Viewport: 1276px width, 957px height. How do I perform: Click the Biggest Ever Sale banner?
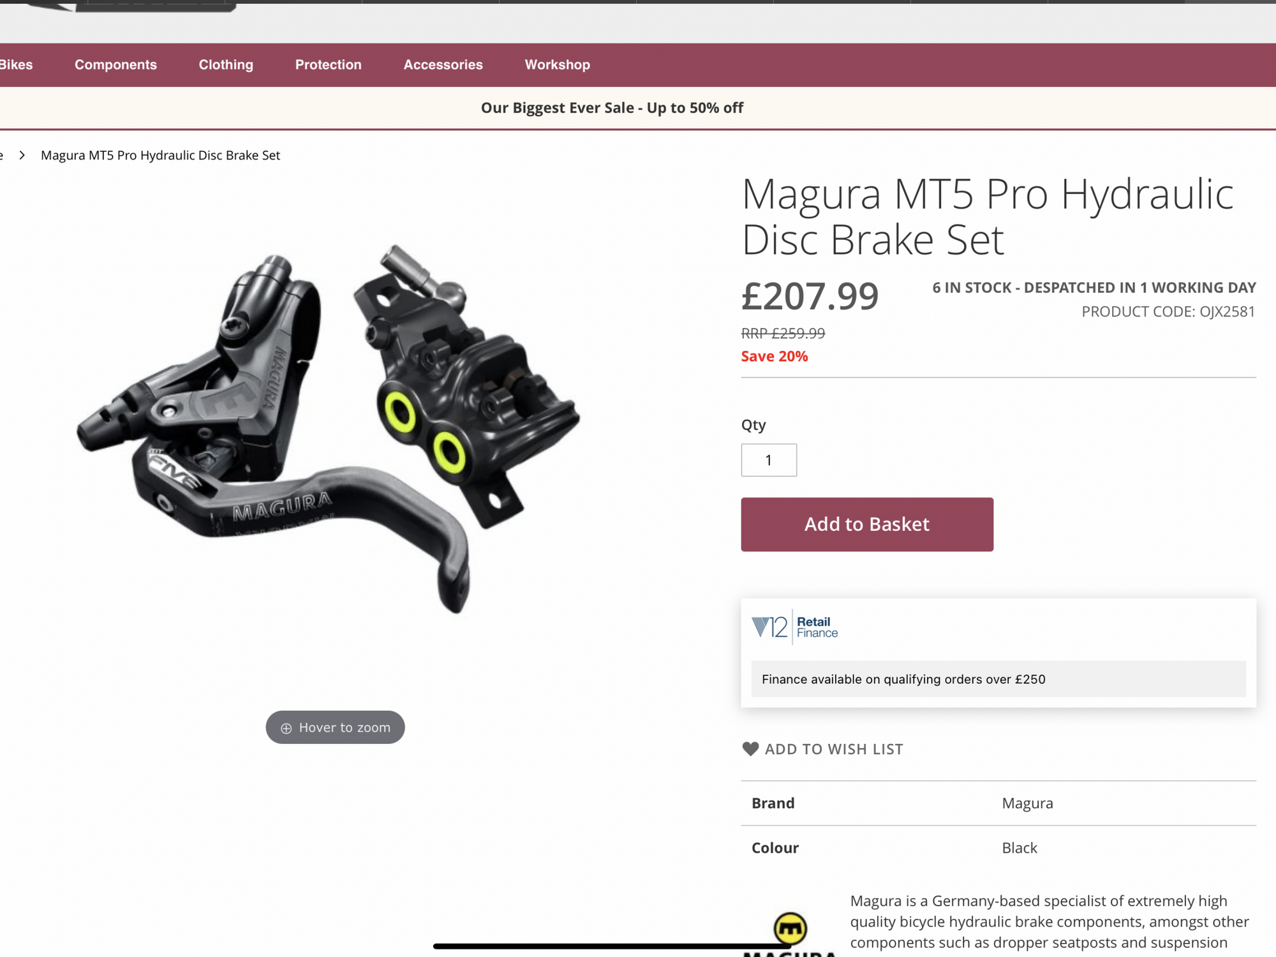(612, 108)
